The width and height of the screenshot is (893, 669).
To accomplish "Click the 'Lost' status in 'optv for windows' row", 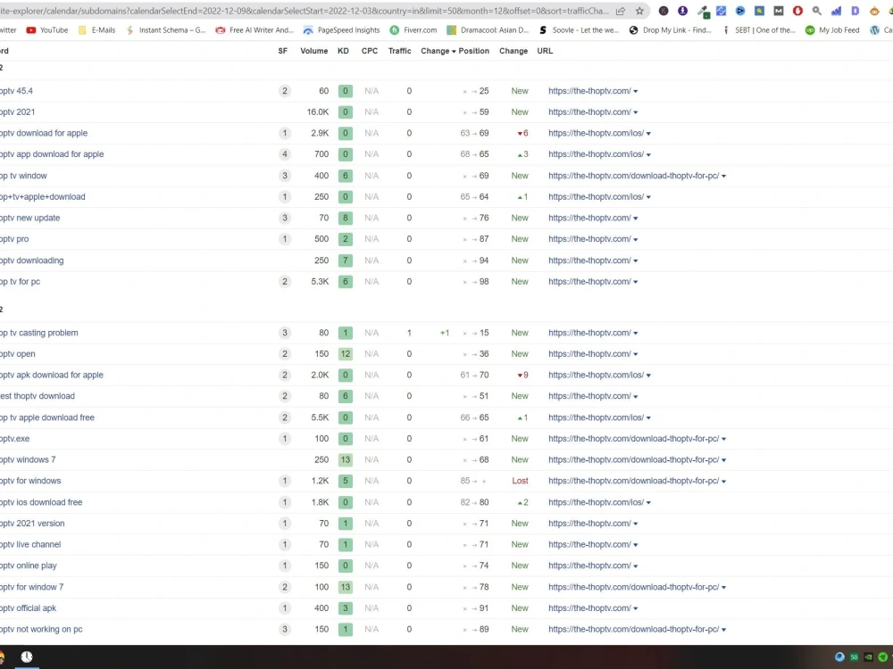I will (x=520, y=481).
